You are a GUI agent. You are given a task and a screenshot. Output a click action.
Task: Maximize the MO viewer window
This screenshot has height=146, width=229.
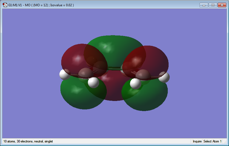[x=213, y=5]
